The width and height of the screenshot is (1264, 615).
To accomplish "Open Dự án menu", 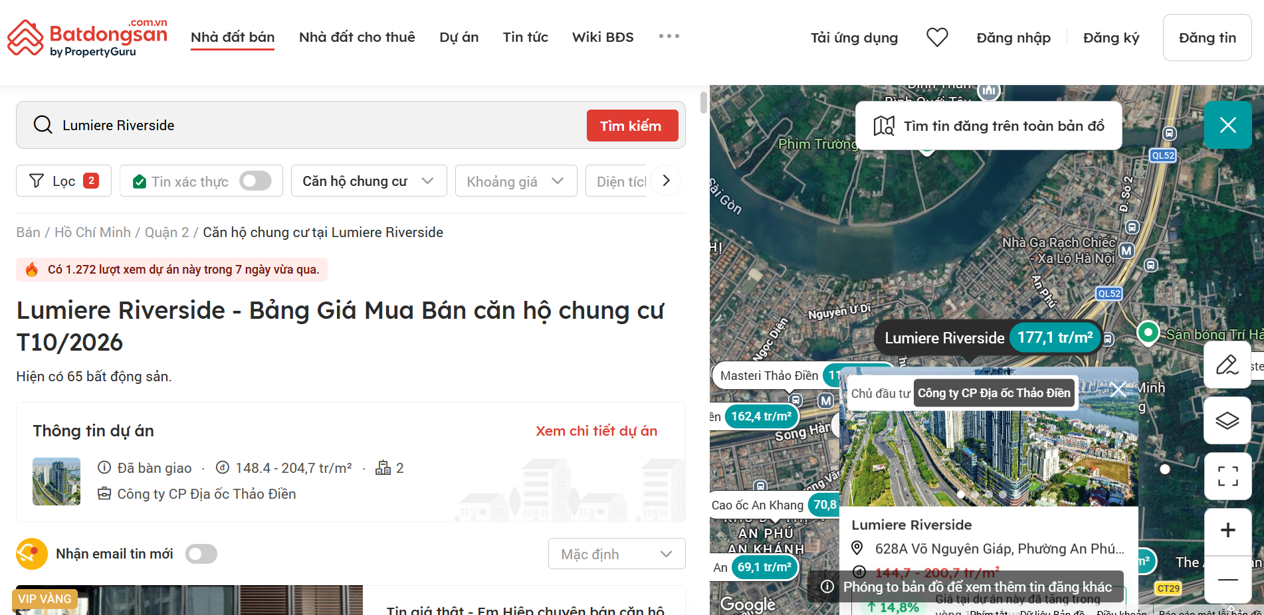I will pyautogui.click(x=459, y=37).
